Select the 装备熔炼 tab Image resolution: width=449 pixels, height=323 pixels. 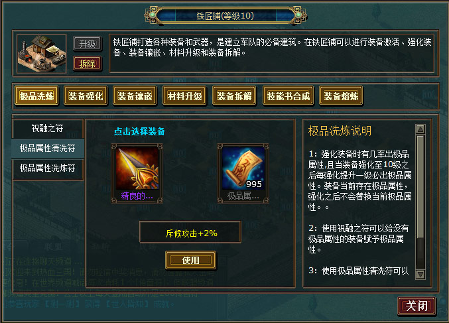pyautogui.click(x=341, y=96)
